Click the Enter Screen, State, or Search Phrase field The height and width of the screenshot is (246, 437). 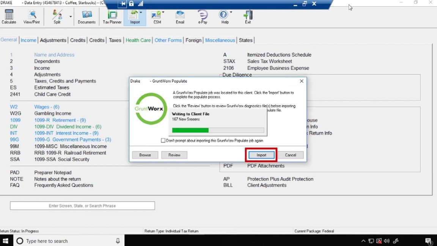point(82,206)
